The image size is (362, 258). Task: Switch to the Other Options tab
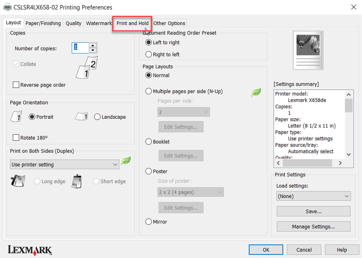click(169, 23)
